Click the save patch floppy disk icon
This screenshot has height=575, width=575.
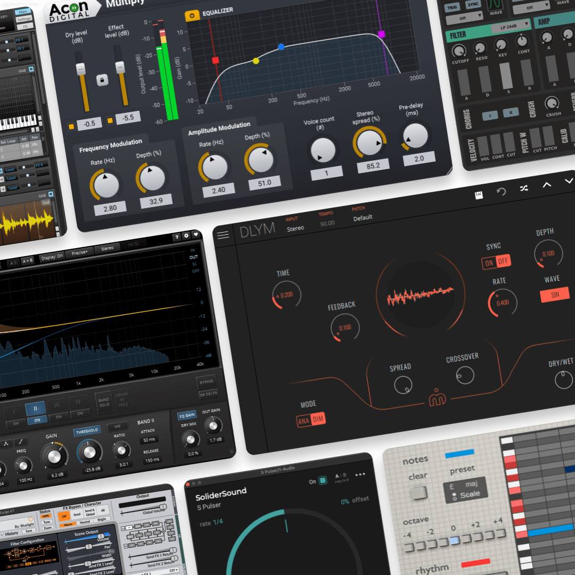(479, 195)
